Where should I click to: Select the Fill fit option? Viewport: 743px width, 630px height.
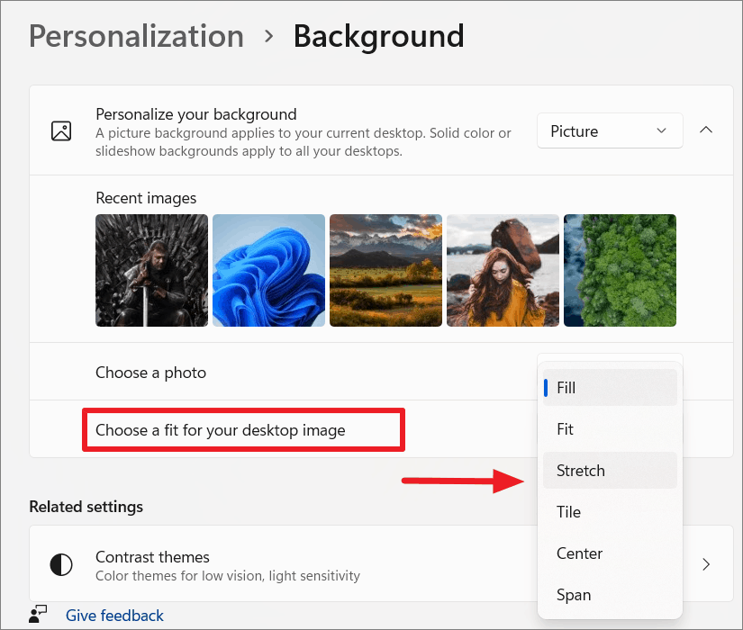click(x=610, y=388)
